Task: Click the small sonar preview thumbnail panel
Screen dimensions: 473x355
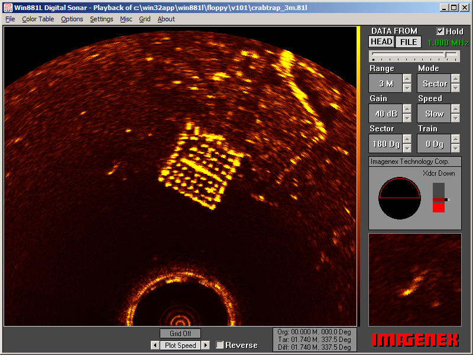Action: point(414,281)
